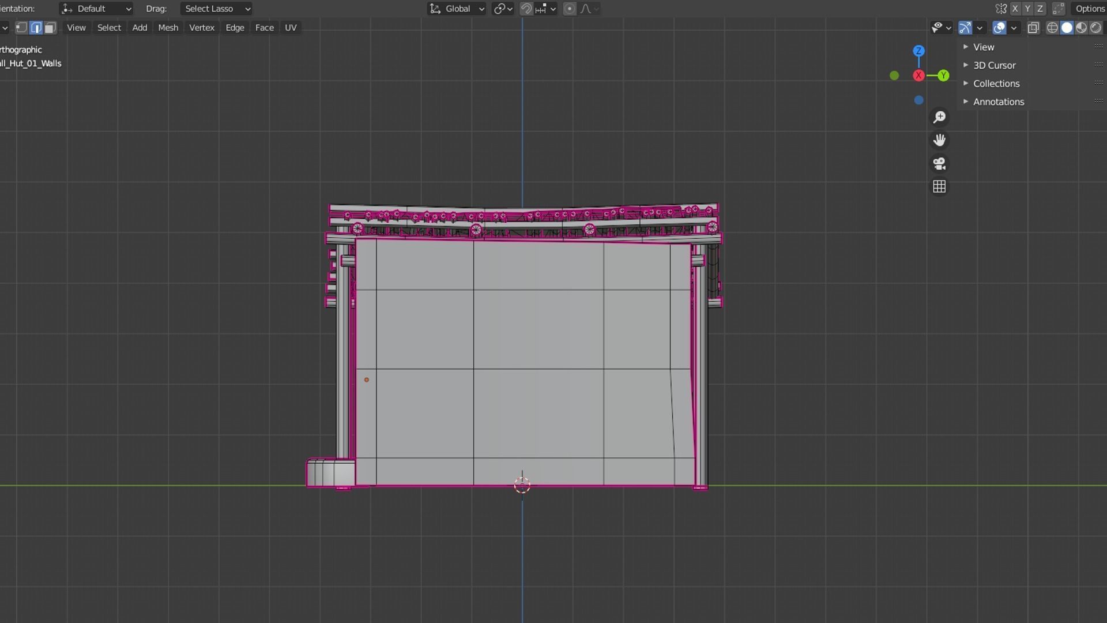Screen dimensions: 1107x623
Task: Switch to wireframe shading
Action: (1052, 28)
